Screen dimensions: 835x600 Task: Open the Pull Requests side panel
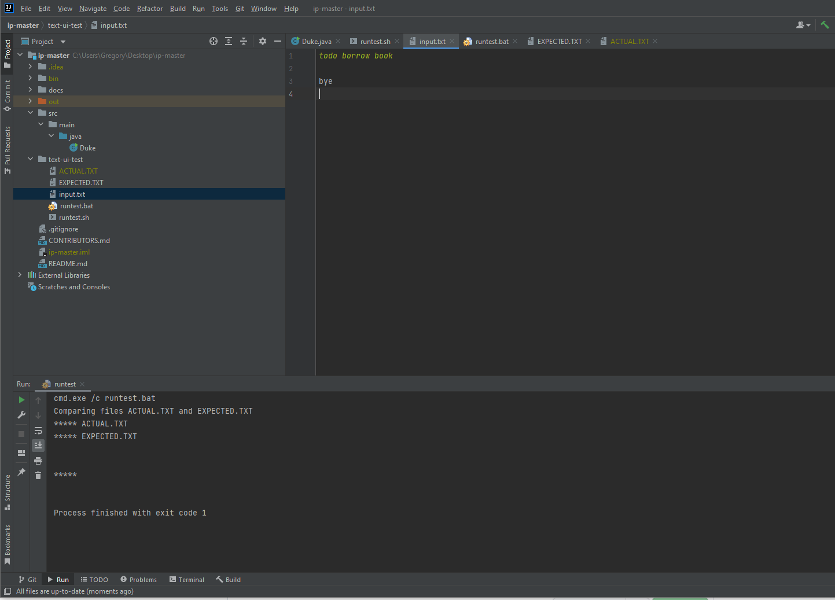pyautogui.click(x=8, y=150)
